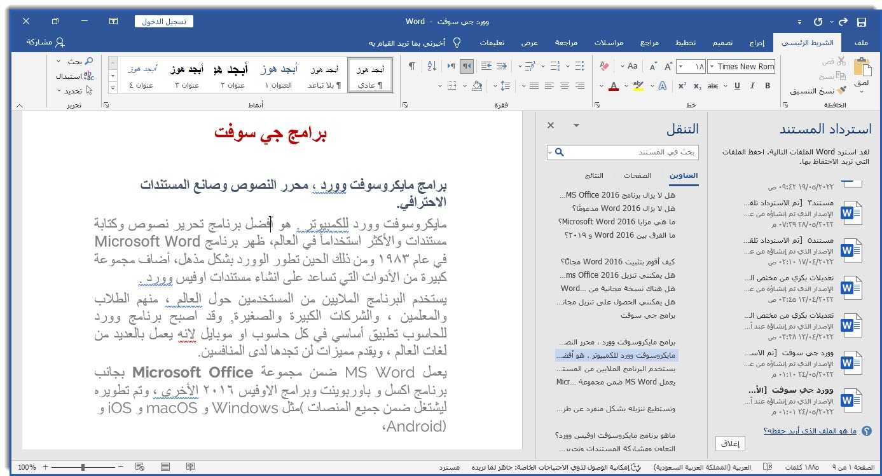Click the Replace (استبدال) button
882x476 pixels.
click(x=75, y=76)
